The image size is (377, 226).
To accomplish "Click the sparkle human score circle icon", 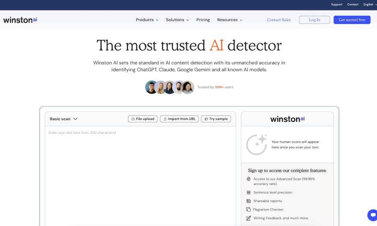I will (256, 144).
